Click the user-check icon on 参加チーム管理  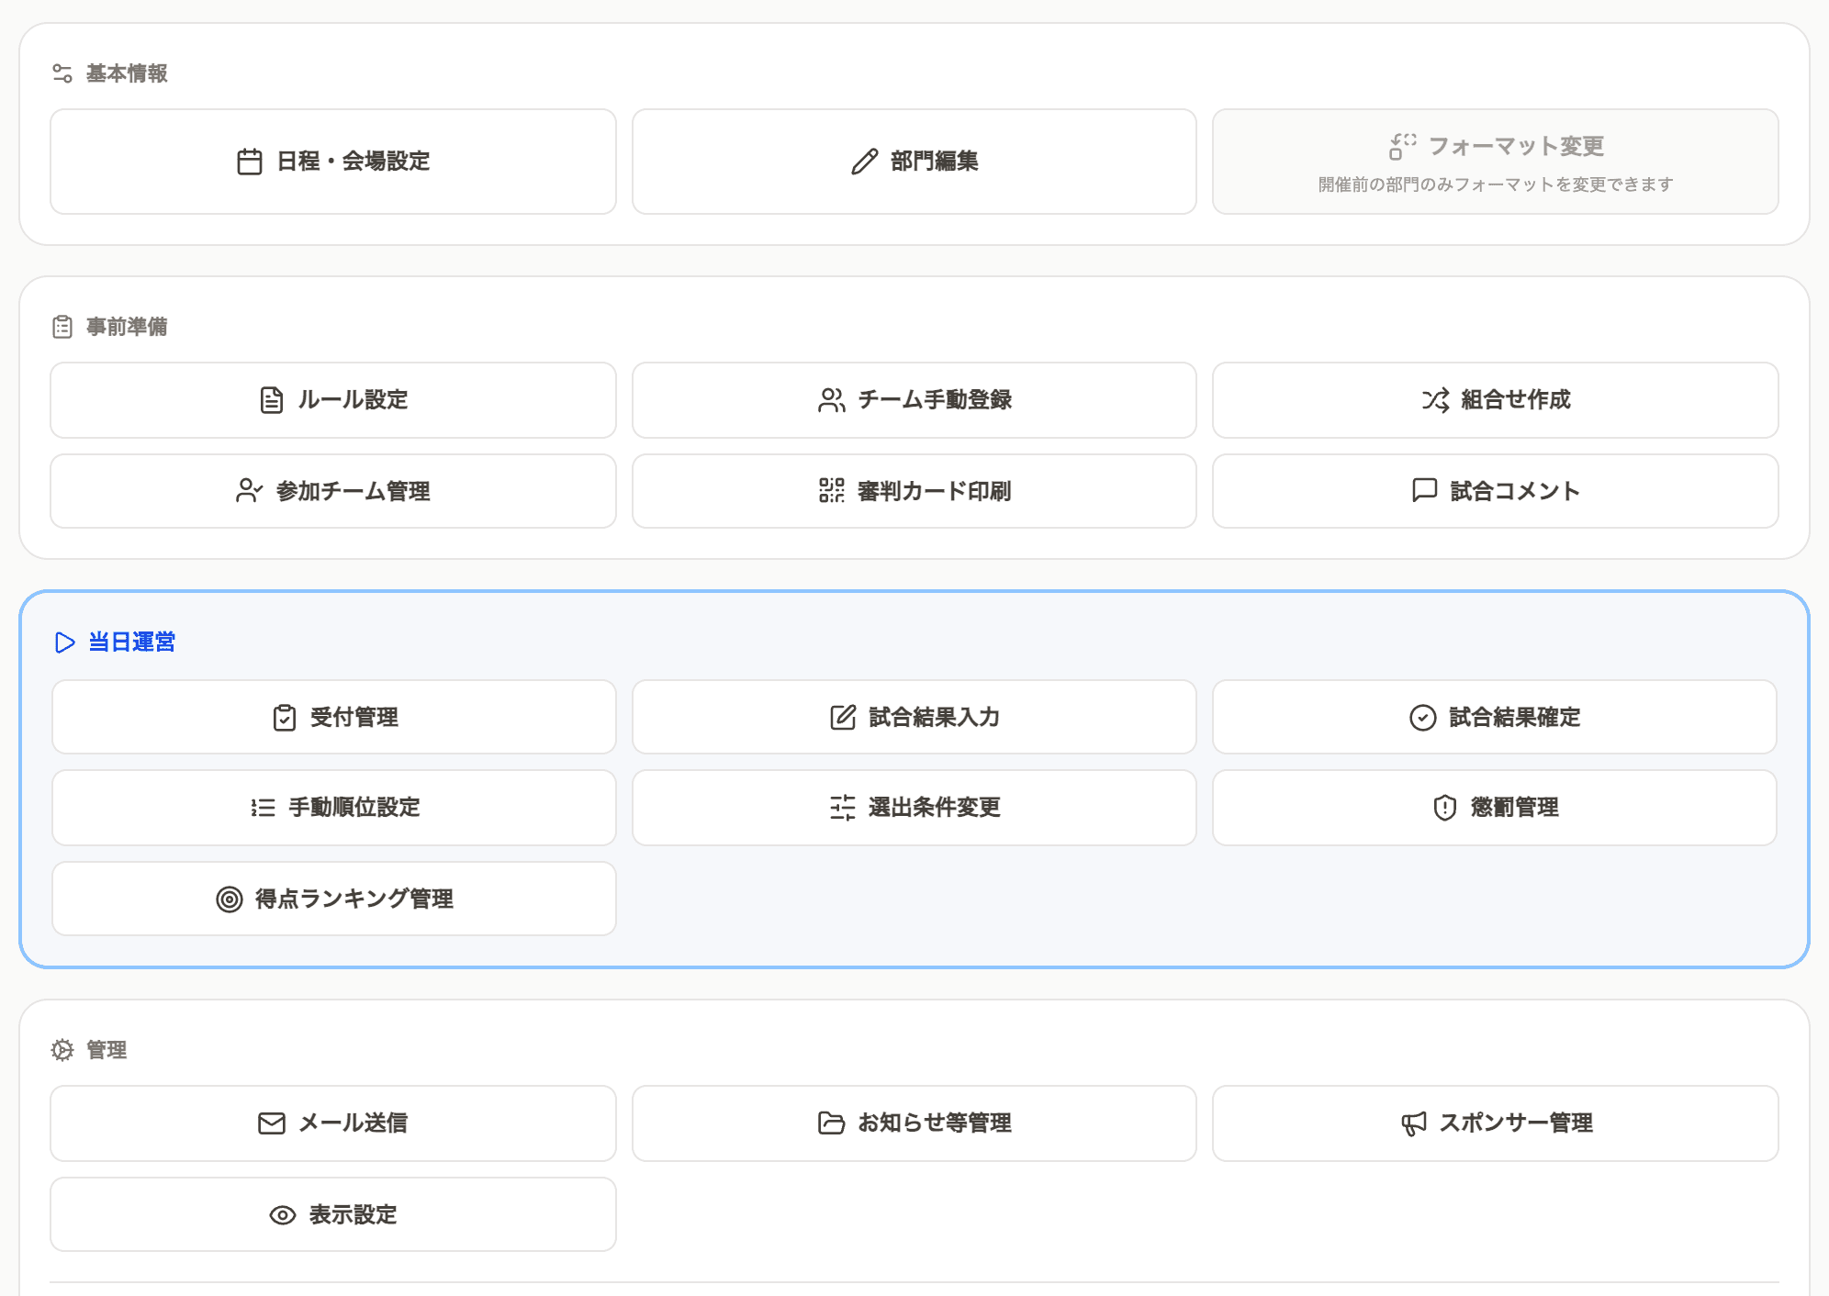[249, 491]
